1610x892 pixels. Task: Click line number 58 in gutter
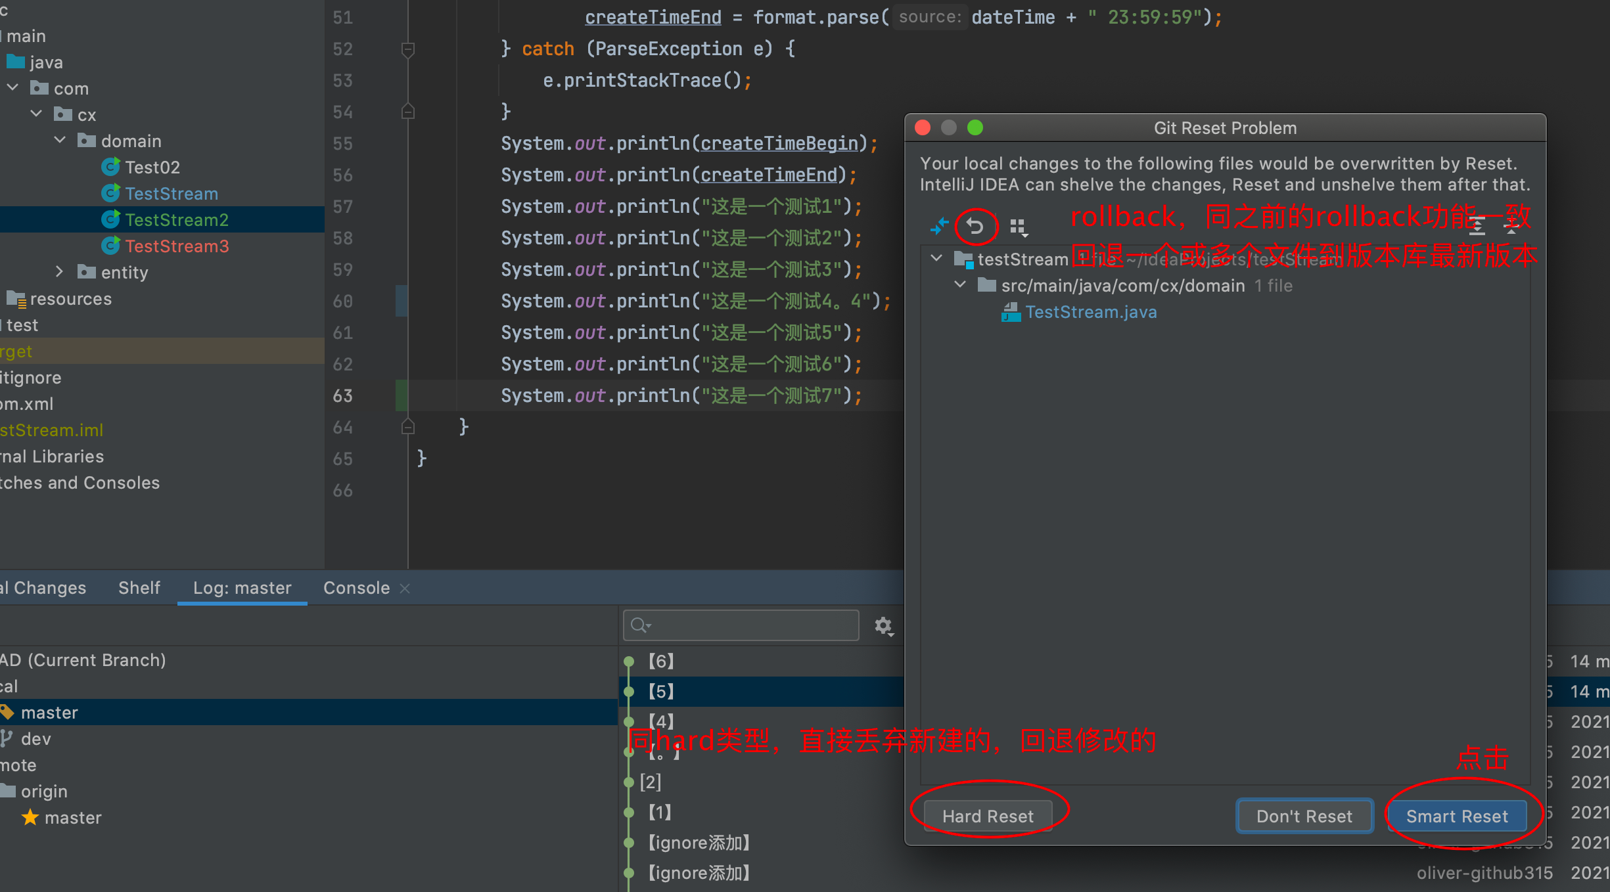342,238
